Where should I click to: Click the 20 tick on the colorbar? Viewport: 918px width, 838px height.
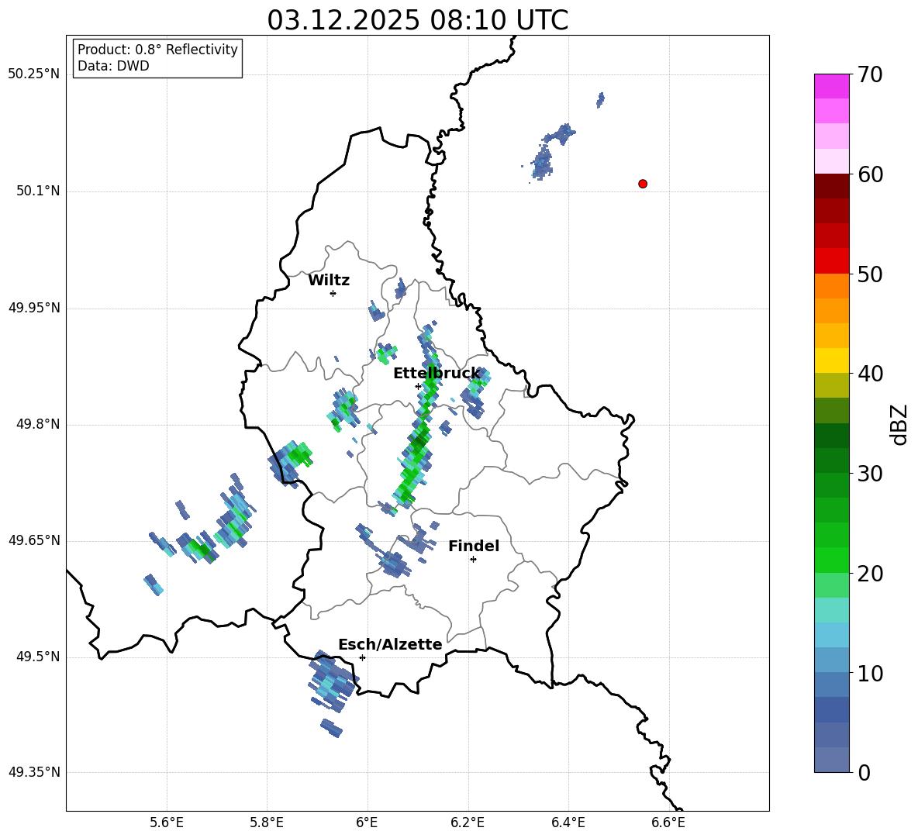pyautogui.click(x=870, y=574)
